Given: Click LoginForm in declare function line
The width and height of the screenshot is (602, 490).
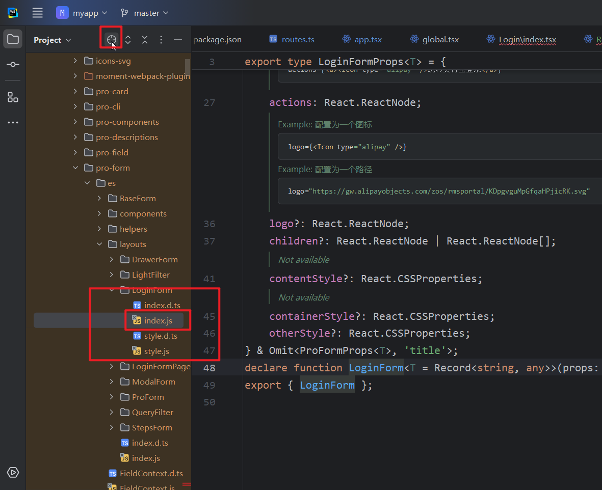Looking at the screenshot, I should (376, 368).
